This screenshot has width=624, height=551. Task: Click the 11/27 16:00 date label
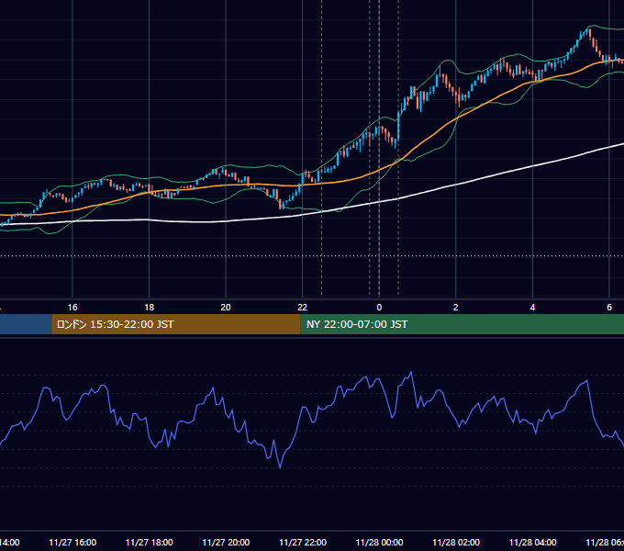[x=72, y=543]
